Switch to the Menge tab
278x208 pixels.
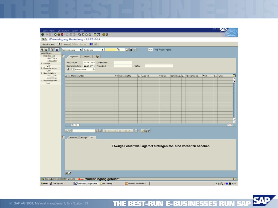coord(84,138)
